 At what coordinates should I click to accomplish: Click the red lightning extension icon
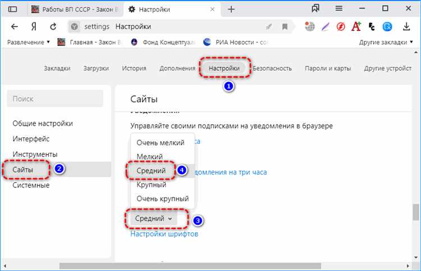(341, 26)
